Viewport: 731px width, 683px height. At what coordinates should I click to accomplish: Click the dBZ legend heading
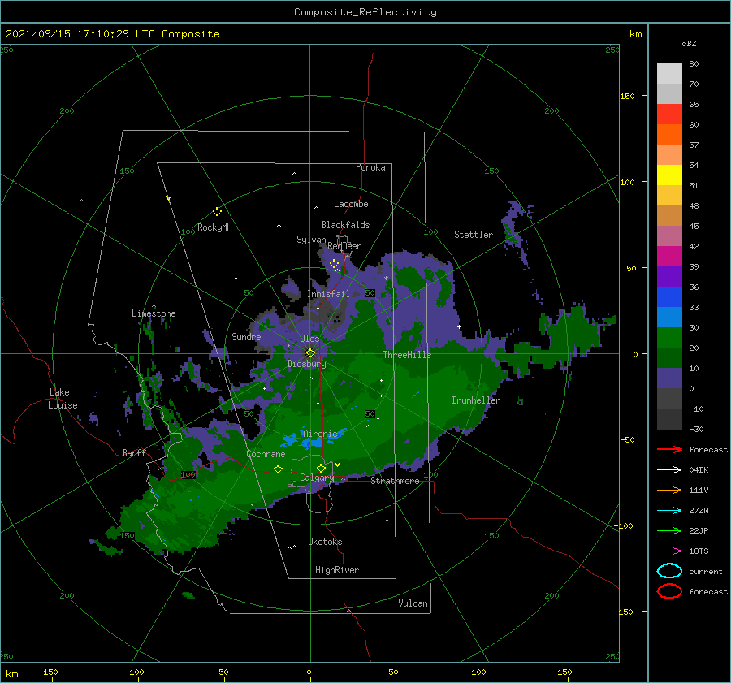click(x=689, y=43)
